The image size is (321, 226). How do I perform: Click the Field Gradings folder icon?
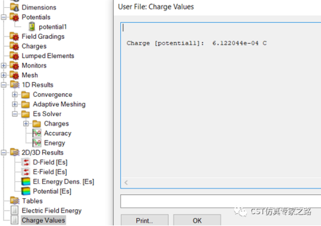(x=15, y=37)
